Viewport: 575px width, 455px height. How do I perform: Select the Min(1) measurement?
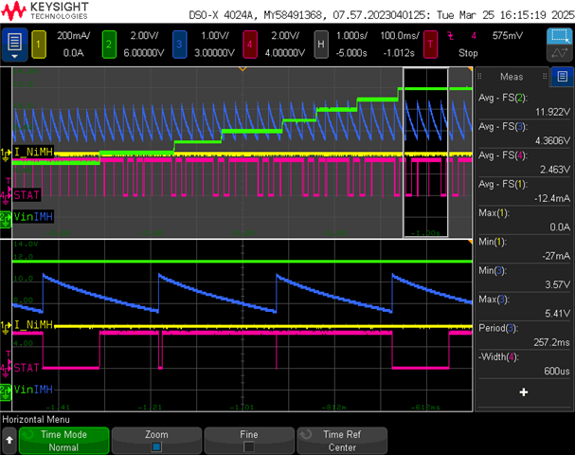524,248
